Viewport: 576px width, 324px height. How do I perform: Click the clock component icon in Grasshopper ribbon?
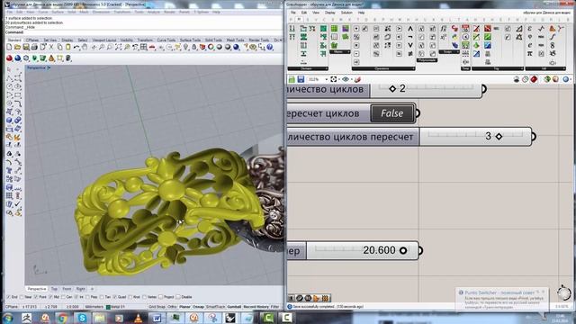pos(465,37)
